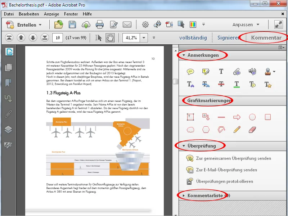The height and width of the screenshot is (216, 288).
Task: Open the Erstellen dropdown arrow
Action: [40, 25]
